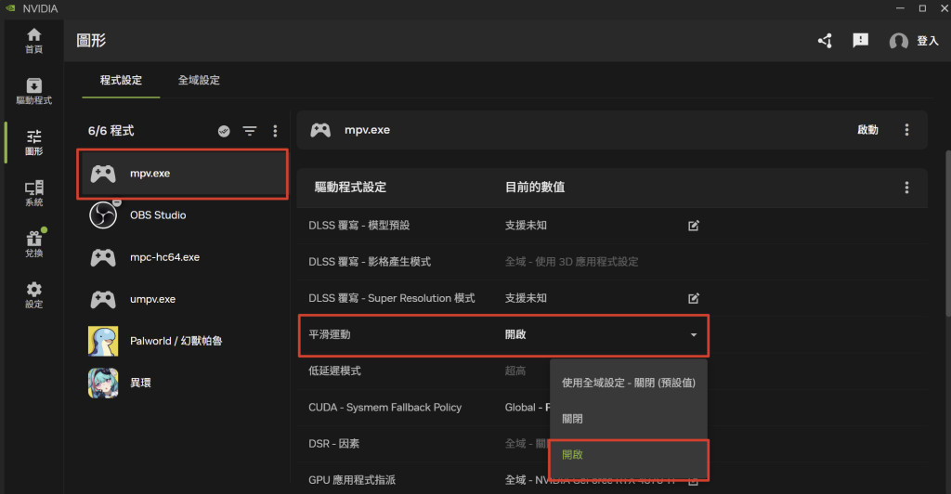
Task: Open mpv.exe header more options menu
Action: coord(906,130)
